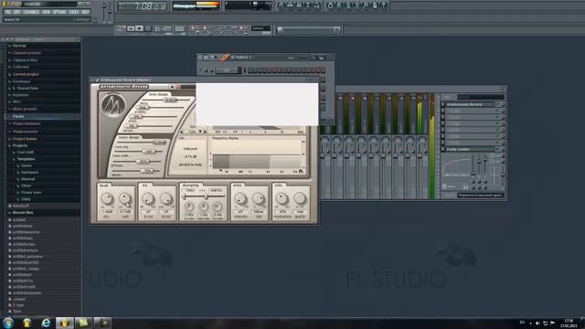Click the quality knob in reverb
585x329 pixels.
coord(300,198)
